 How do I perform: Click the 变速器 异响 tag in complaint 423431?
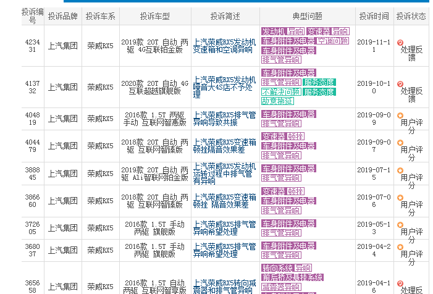pos(328,31)
